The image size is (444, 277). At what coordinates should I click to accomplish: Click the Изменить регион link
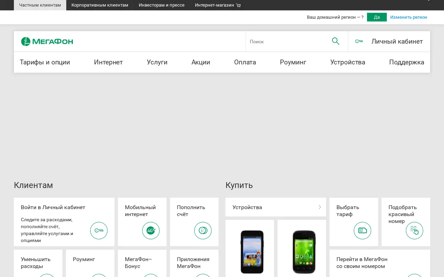pyautogui.click(x=409, y=17)
